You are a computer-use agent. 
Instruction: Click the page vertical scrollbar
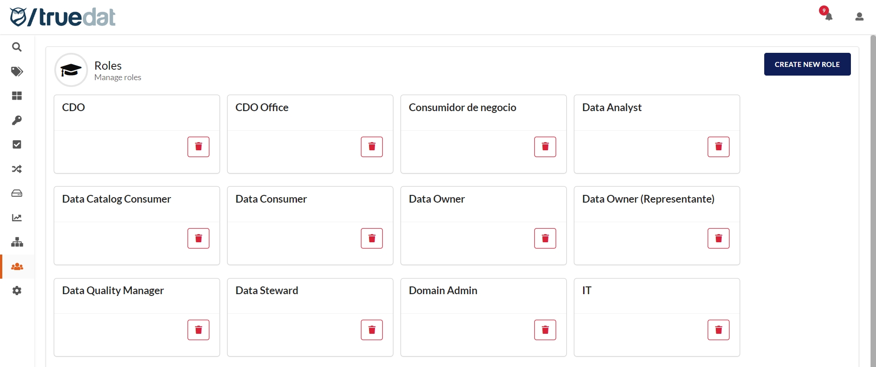(873, 200)
